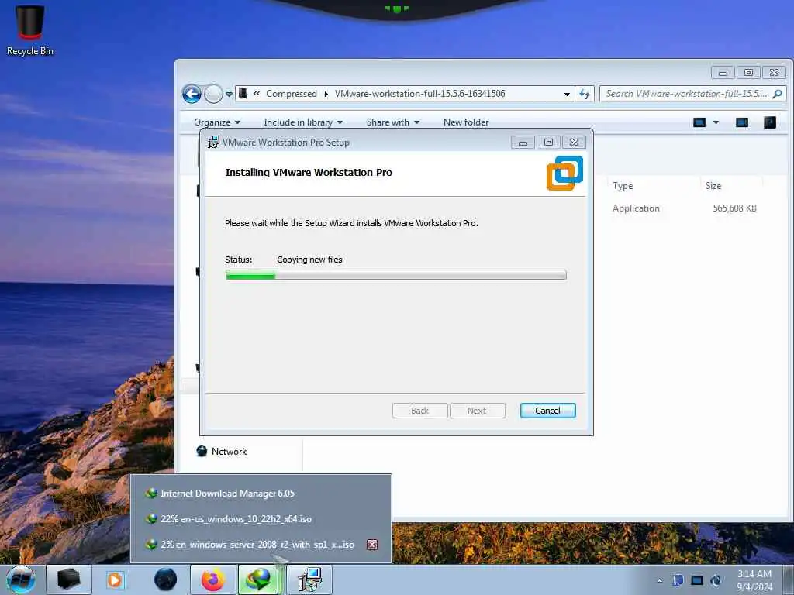Expand the view options dropdown arrow

716,122
